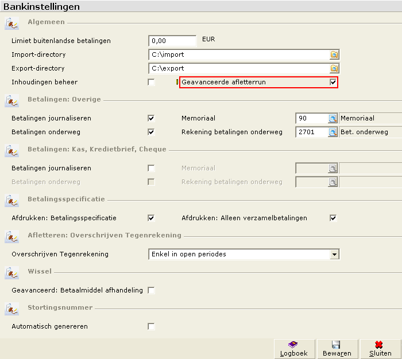Click the Wissel section icon
402x359 pixels.
point(11,273)
